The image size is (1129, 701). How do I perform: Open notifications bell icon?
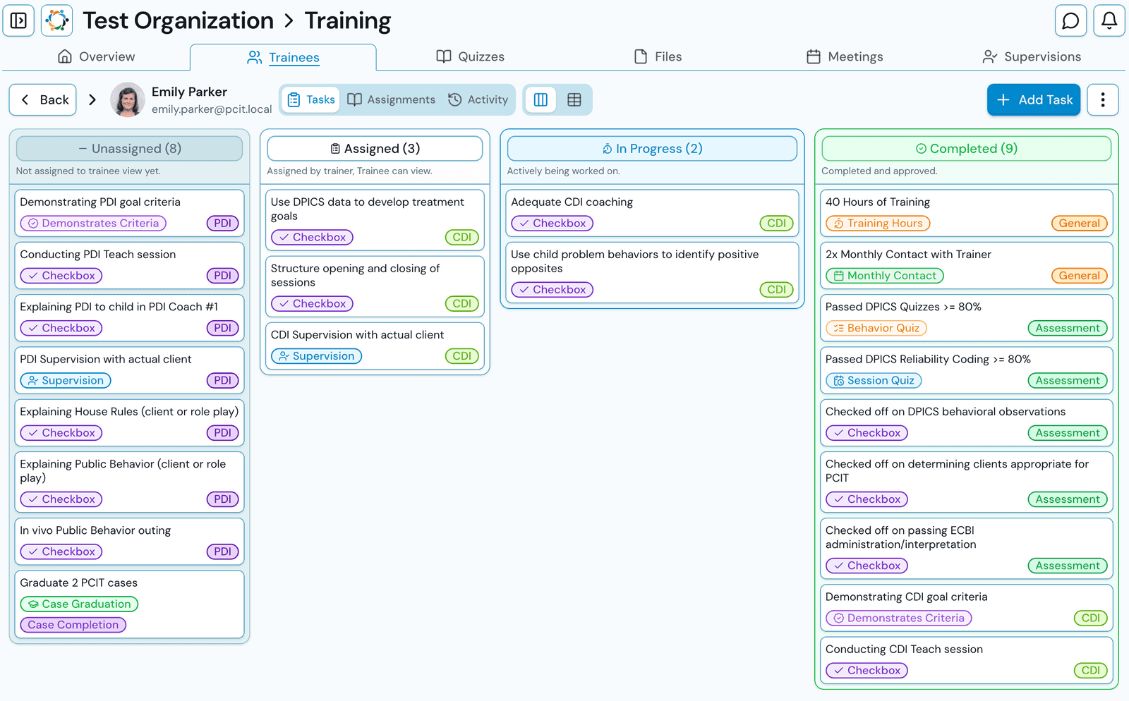pos(1109,20)
